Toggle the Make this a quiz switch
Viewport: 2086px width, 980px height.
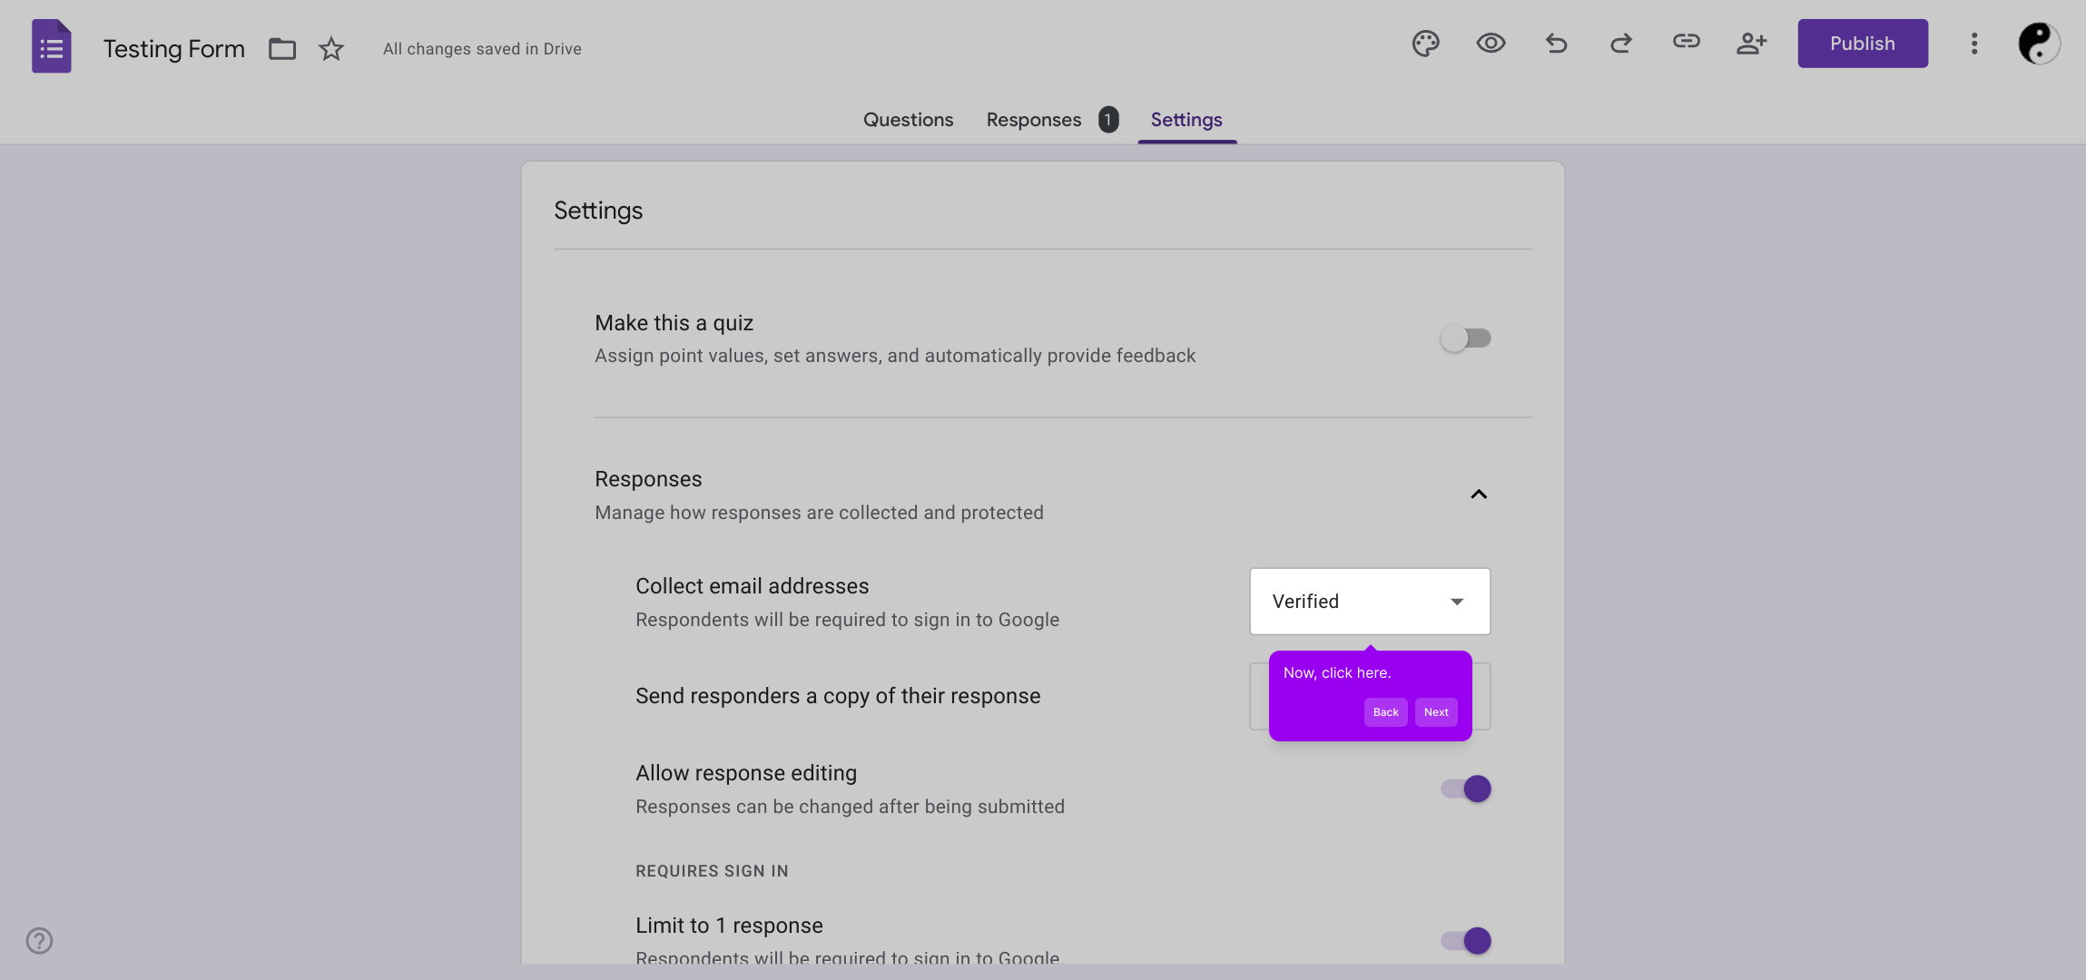[x=1465, y=338]
